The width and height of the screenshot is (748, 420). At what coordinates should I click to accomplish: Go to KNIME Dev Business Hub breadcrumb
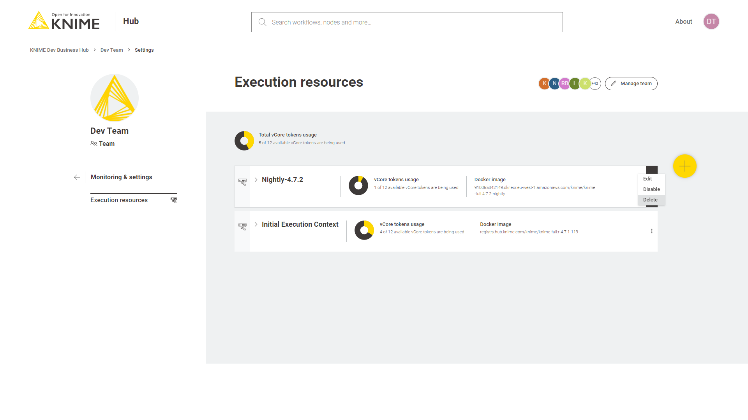pos(59,50)
